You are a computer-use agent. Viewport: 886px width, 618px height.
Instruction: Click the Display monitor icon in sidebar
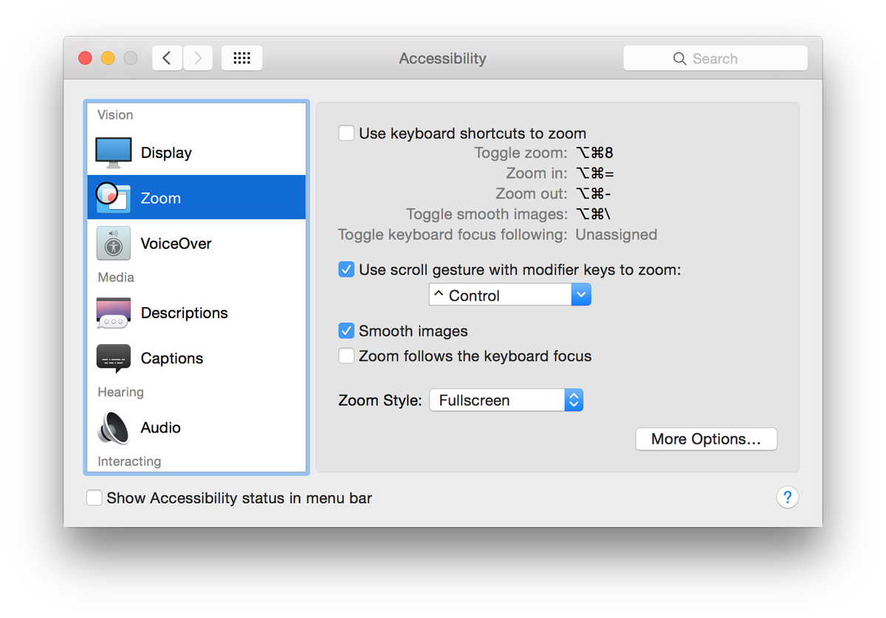pyautogui.click(x=114, y=153)
